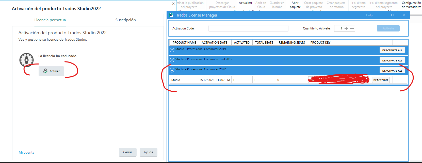Collapse Studio - Professional Commuter 2022 row
422x163 pixels.
[x=172, y=70]
